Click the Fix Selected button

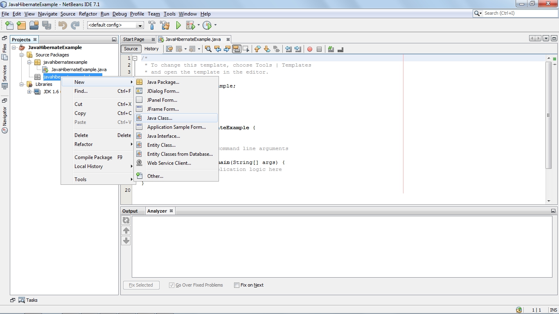click(141, 285)
